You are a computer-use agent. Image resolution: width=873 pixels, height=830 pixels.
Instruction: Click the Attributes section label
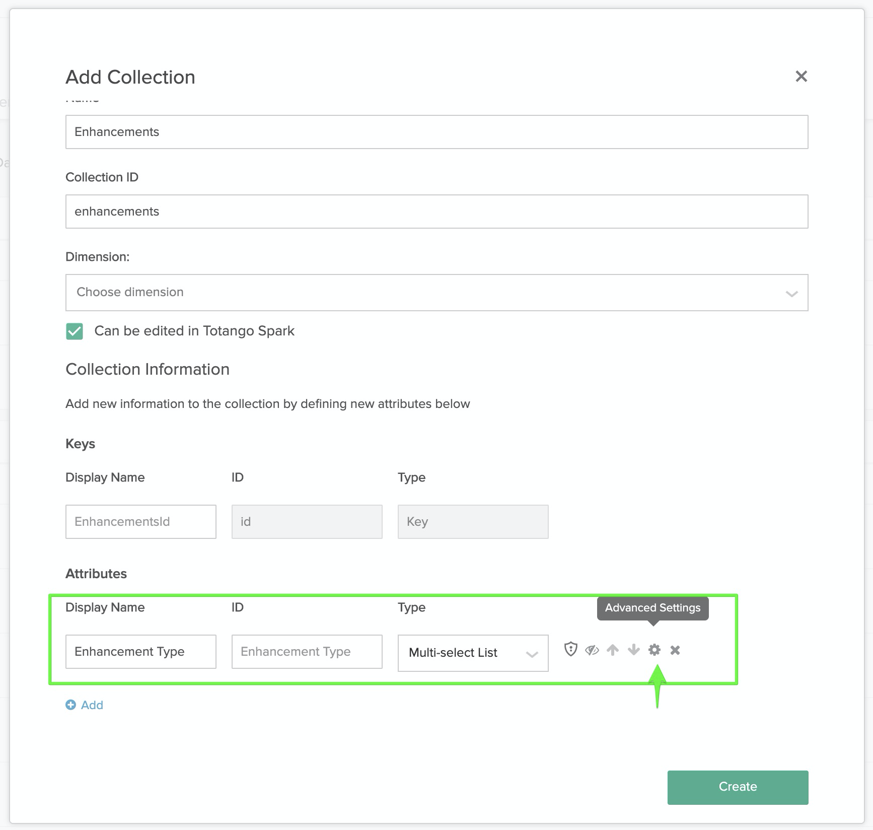(96, 574)
